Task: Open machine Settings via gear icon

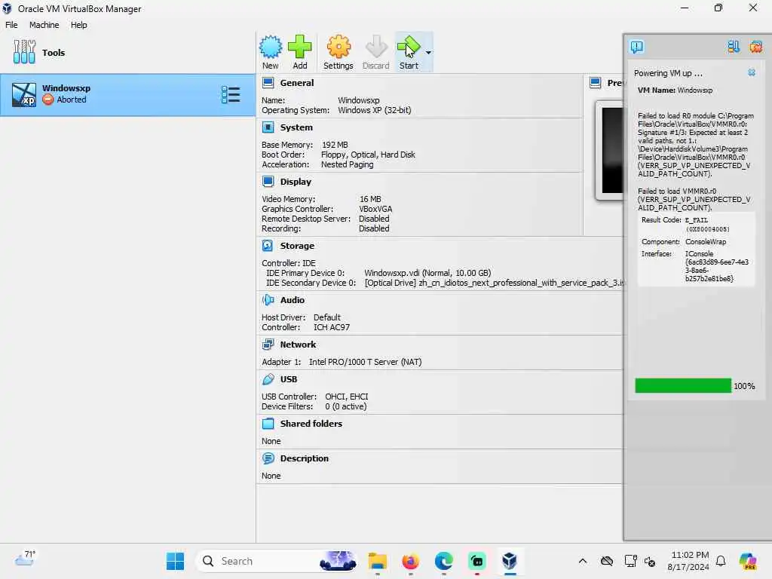Action: click(x=339, y=47)
